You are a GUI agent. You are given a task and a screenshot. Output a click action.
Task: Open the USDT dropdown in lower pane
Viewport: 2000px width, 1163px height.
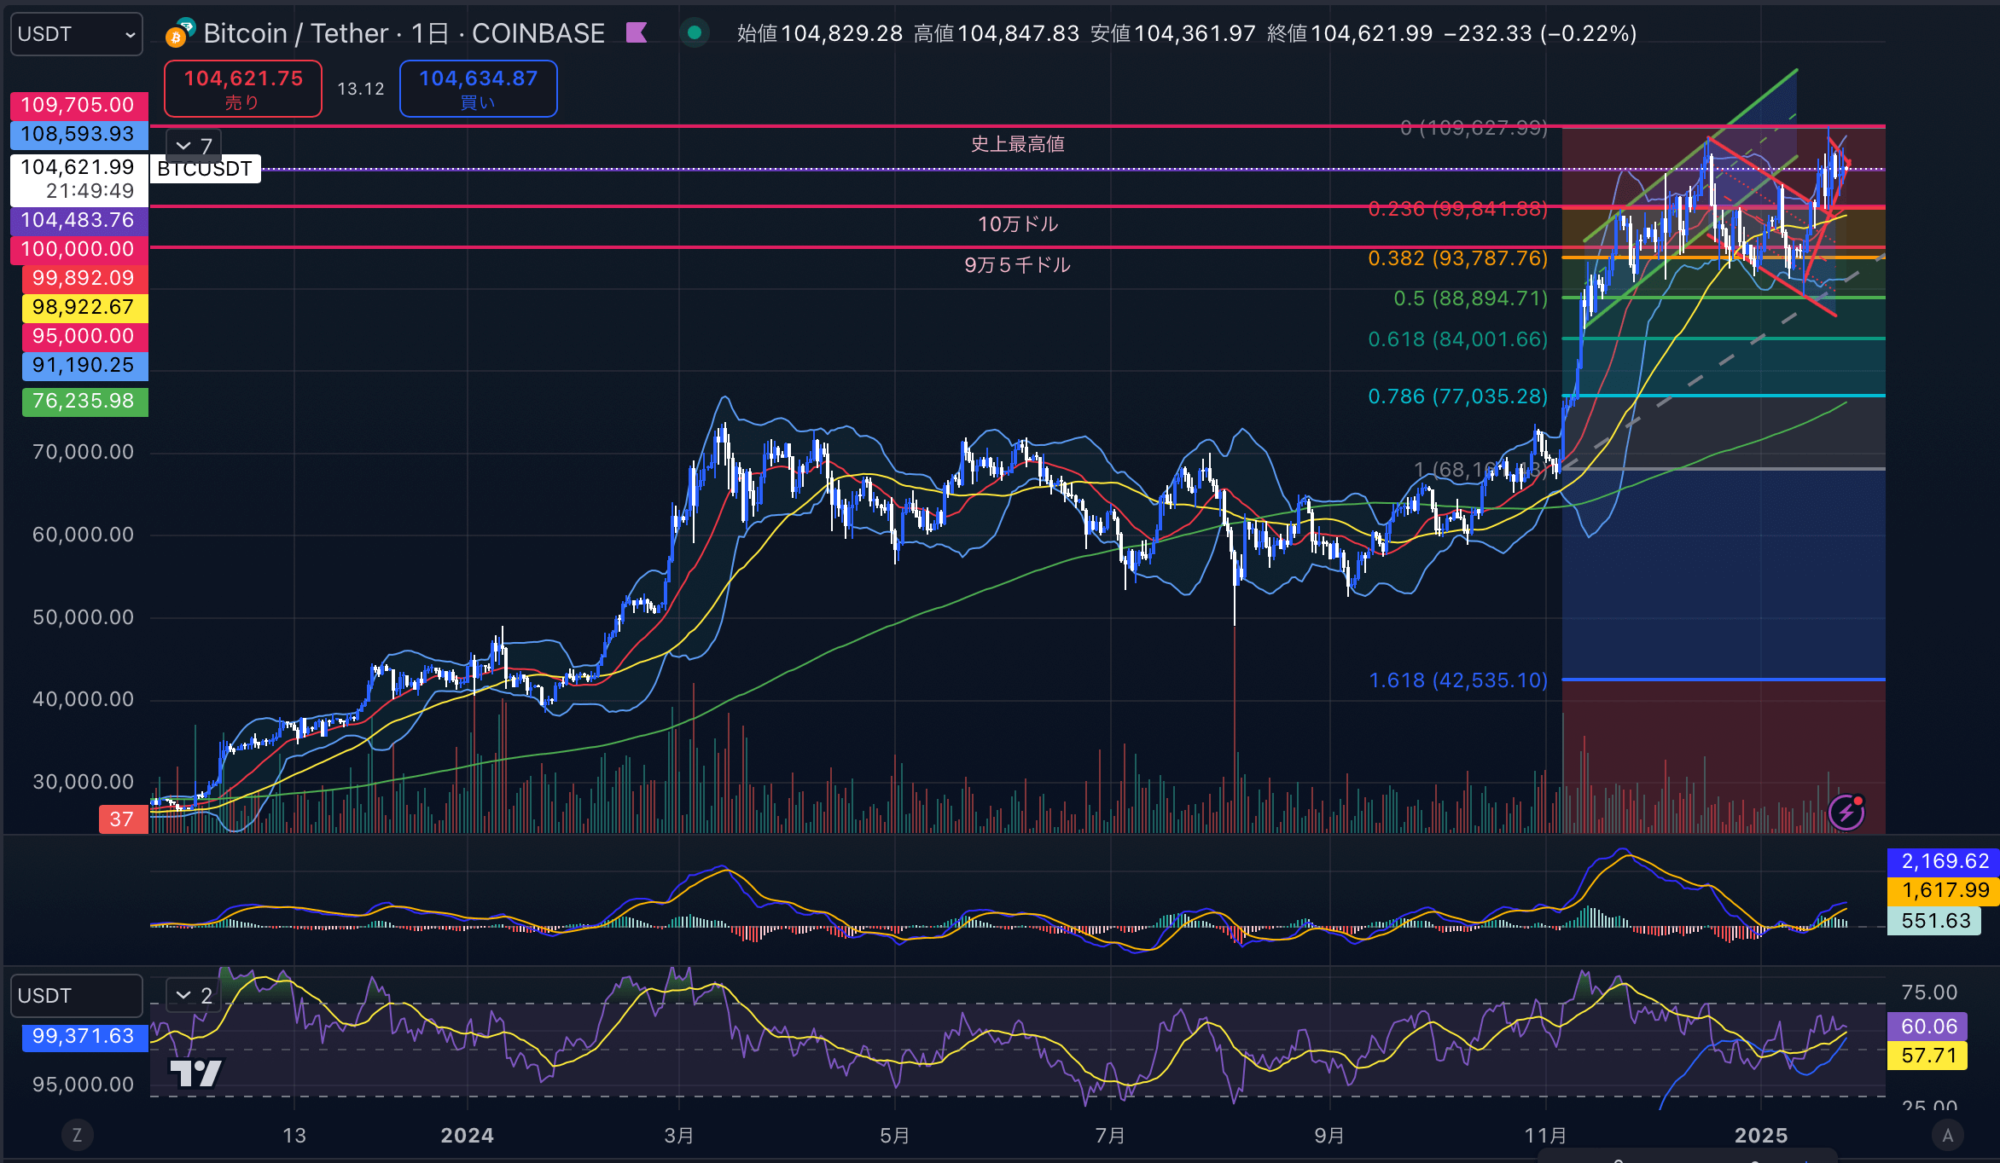pos(76,996)
